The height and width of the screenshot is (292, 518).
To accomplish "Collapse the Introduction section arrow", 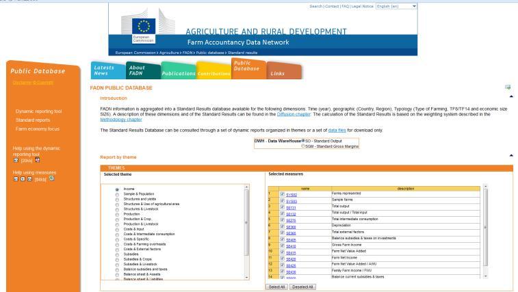I will pos(511,96).
